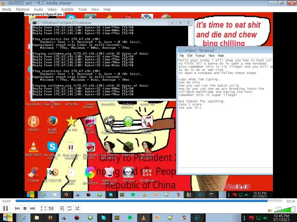Click the recorded taskbar's cmd icon in video
This screenshot has width=297, height=222.
[x=211, y=195]
